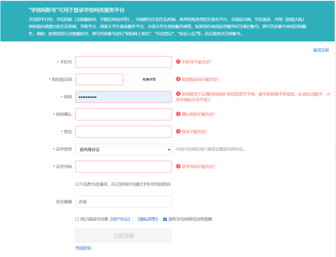Image resolution: width=336 pixels, height=257 pixels.
Task: Open the 《用户协议》 link
Action: tap(120, 219)
